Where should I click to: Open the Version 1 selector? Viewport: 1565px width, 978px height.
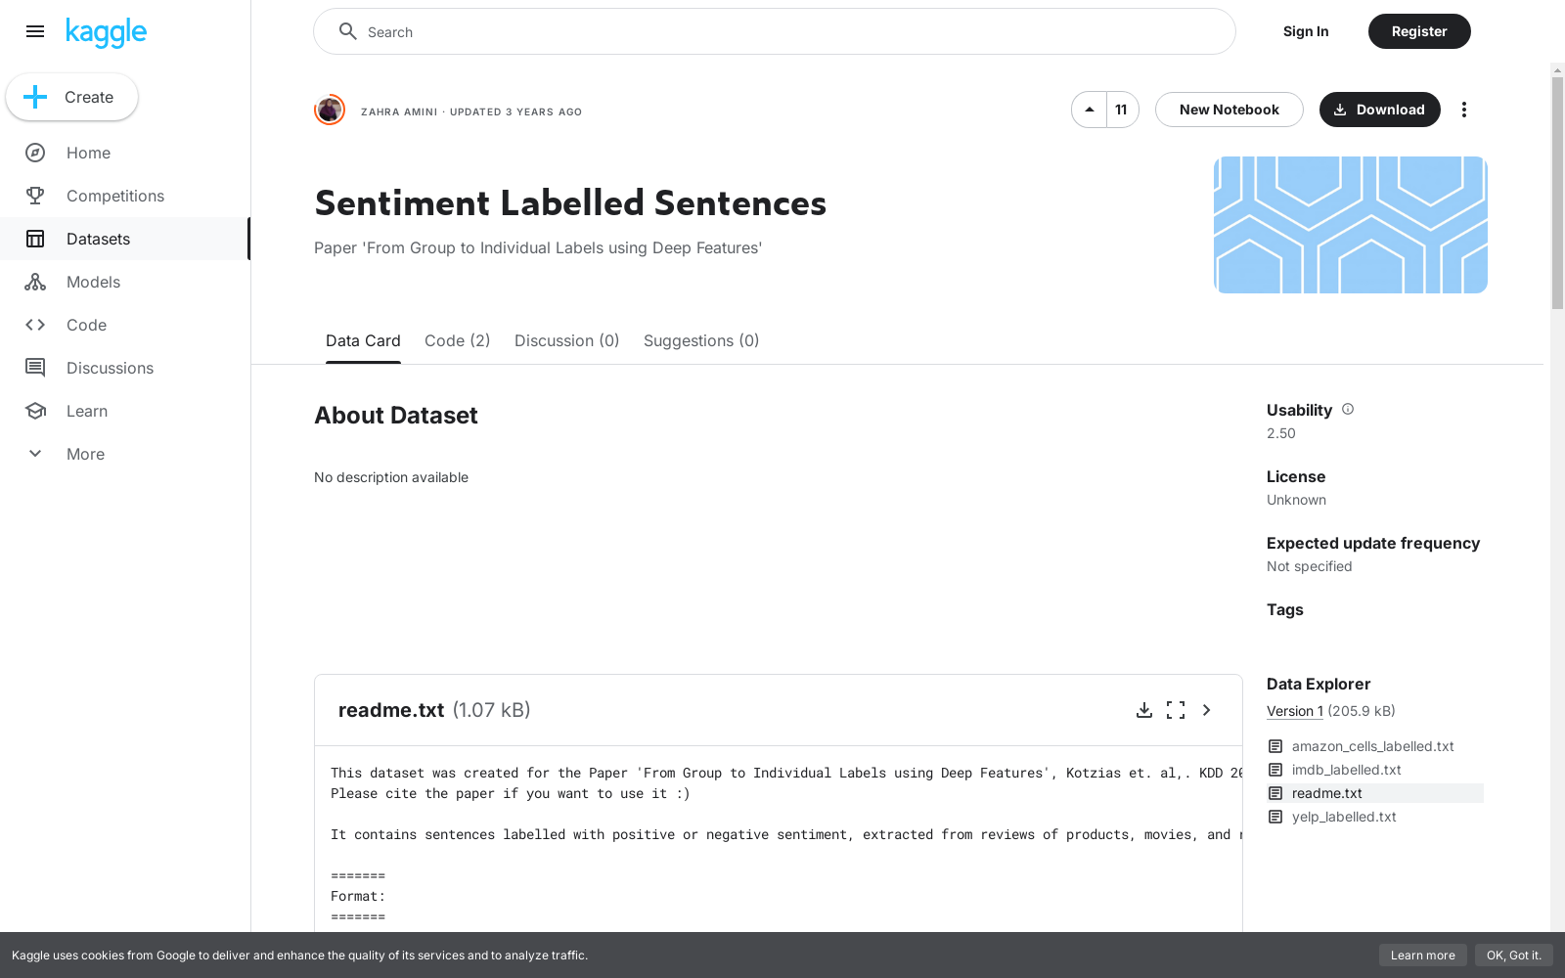click(x=1295, y=711)
